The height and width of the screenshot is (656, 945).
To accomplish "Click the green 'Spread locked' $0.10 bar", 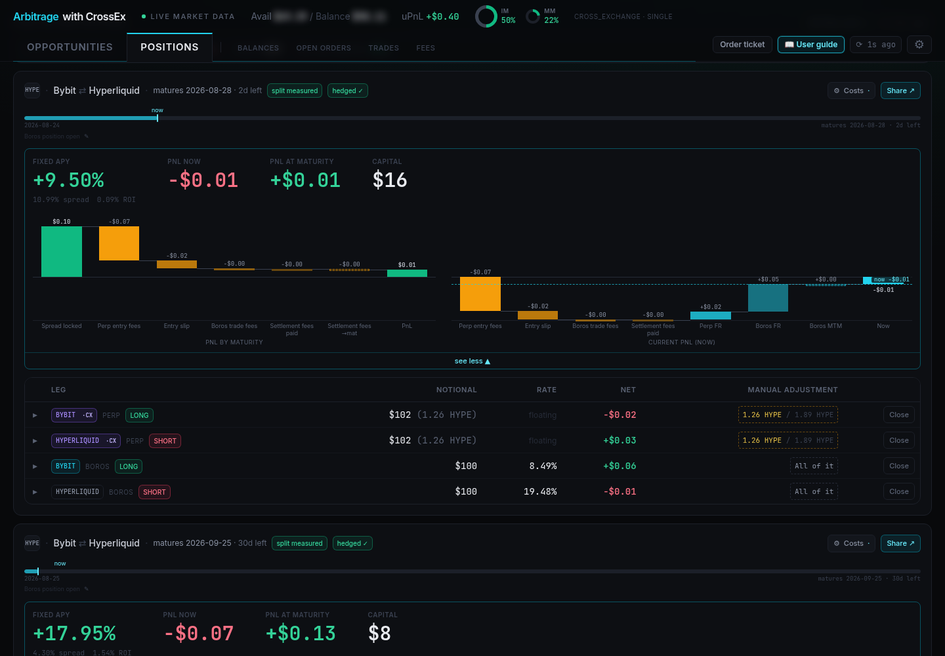I will click(62, 252).
